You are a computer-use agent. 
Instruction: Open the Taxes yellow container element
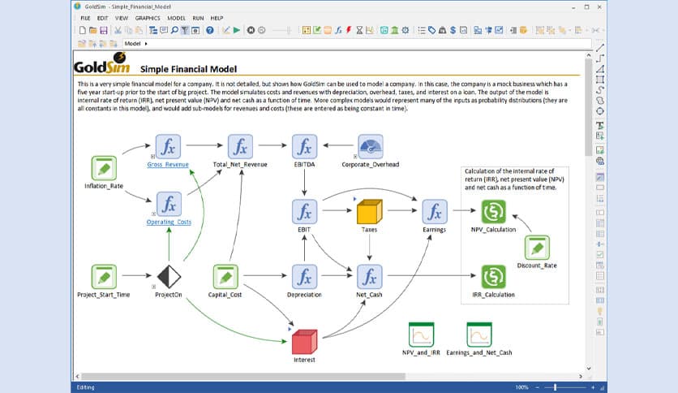[x=369, y=212]
